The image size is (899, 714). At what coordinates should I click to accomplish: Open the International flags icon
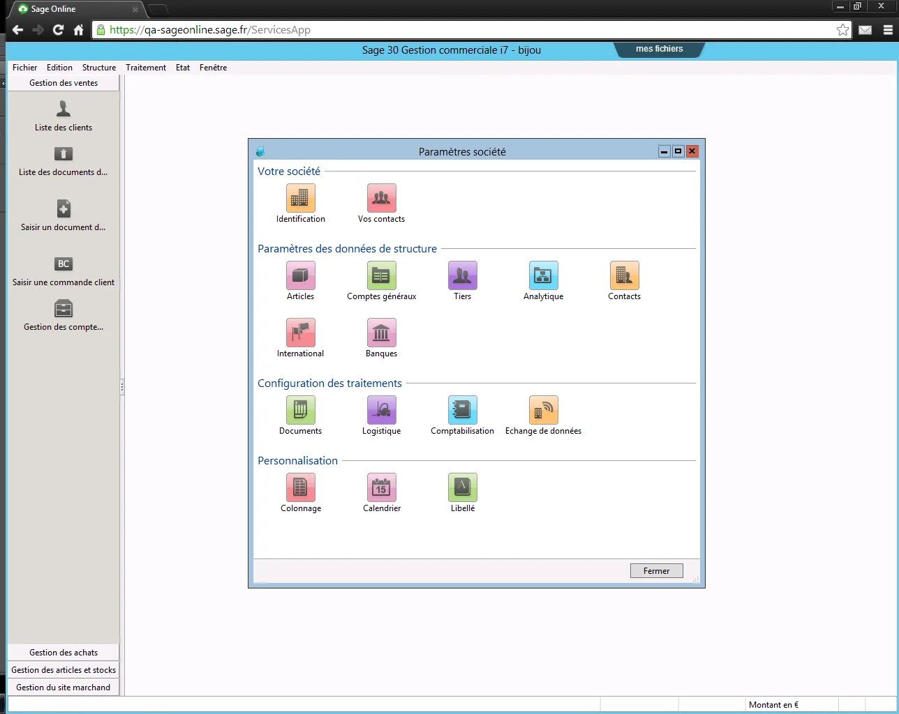tap(301, 333)
